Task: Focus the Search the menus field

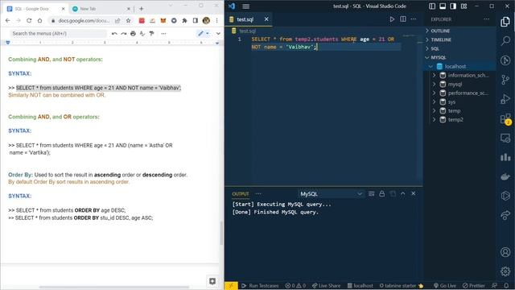Action: (x=58, y=34)
